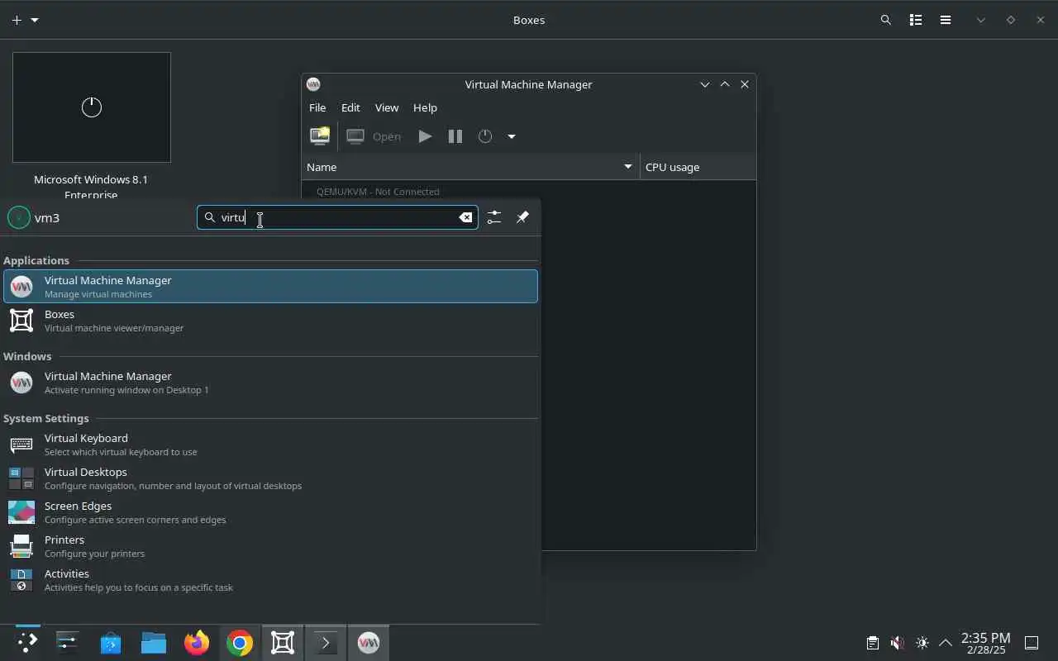Click the vm3 user avatar in launcher
Screen dimensions: 1058x661
coord(18,217)
